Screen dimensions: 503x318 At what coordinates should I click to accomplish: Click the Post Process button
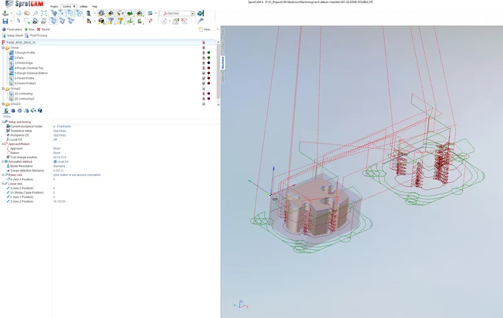coord(36,36)
